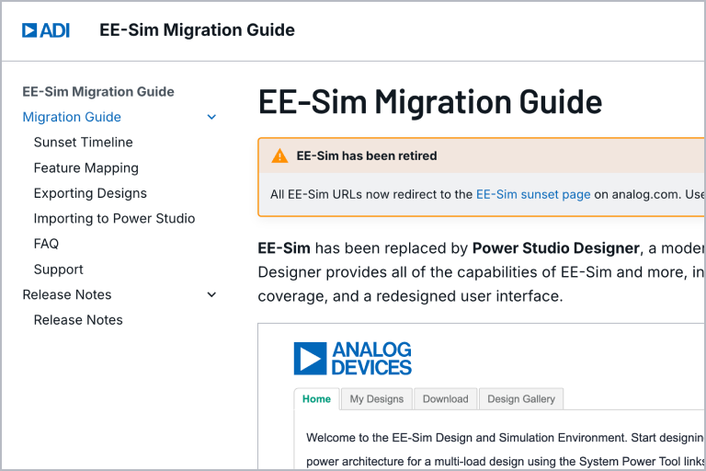The image size is (706, 471).
Task: Click the ADI logo in header
Action: (x=46, y=30)
